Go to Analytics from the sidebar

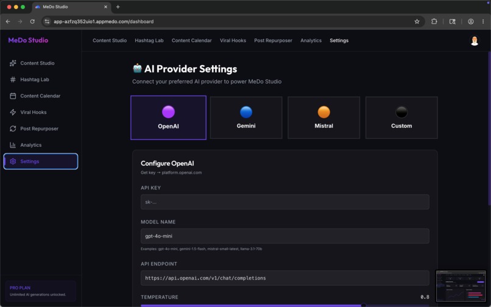coord(41,145)
